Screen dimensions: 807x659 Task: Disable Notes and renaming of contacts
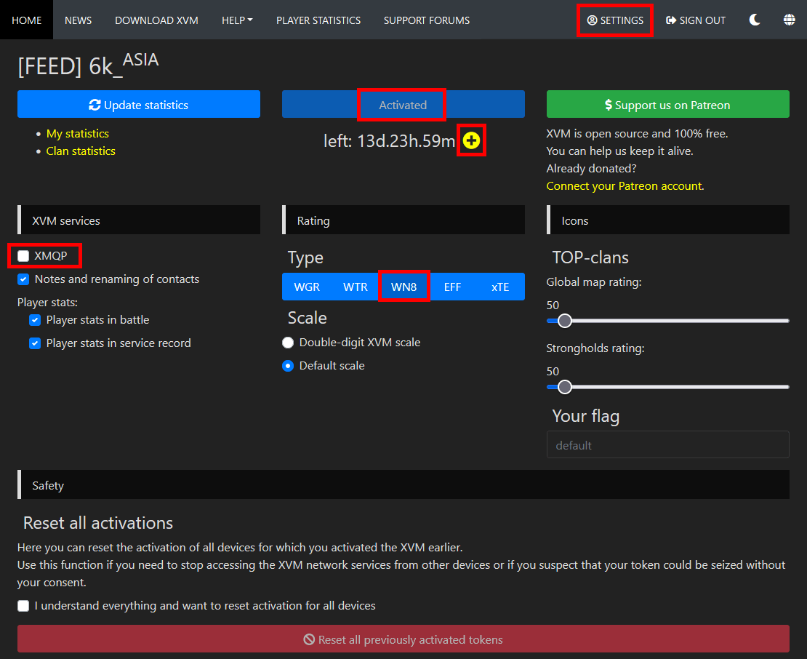pyautogui.click(x=23, y=279)
